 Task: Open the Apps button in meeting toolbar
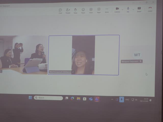[x=99, y=10]
